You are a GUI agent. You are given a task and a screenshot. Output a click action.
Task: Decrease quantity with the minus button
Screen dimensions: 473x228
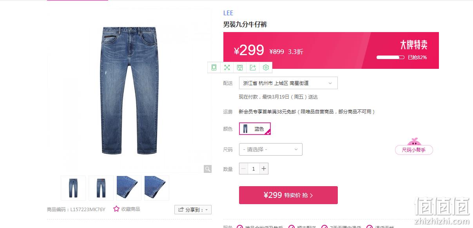pyautogui.click(x=243, y=169)
